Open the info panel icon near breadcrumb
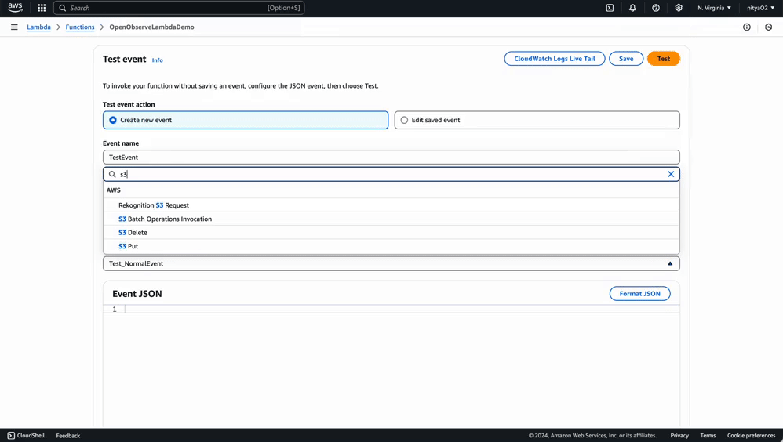The height and width of the screenshot is (442, 783). coord(747,27)
